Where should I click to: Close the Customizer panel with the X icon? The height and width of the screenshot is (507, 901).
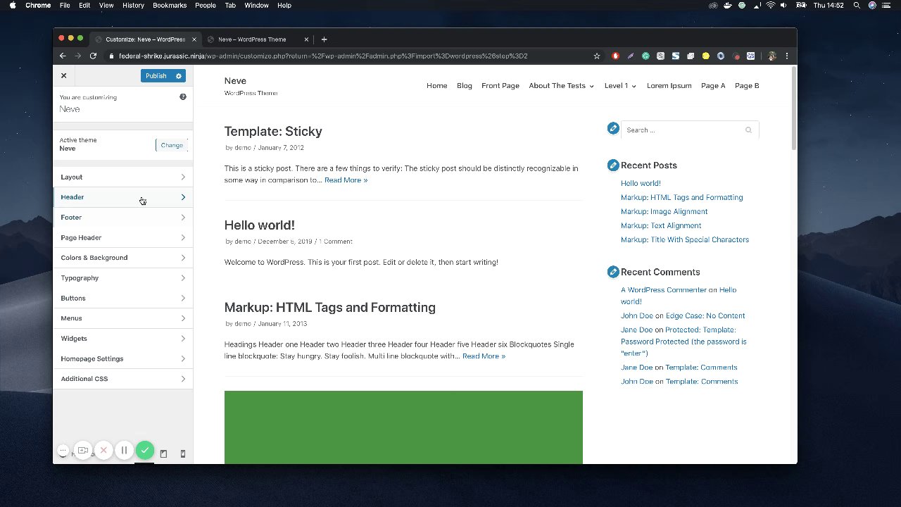click(x=63, y=75)
